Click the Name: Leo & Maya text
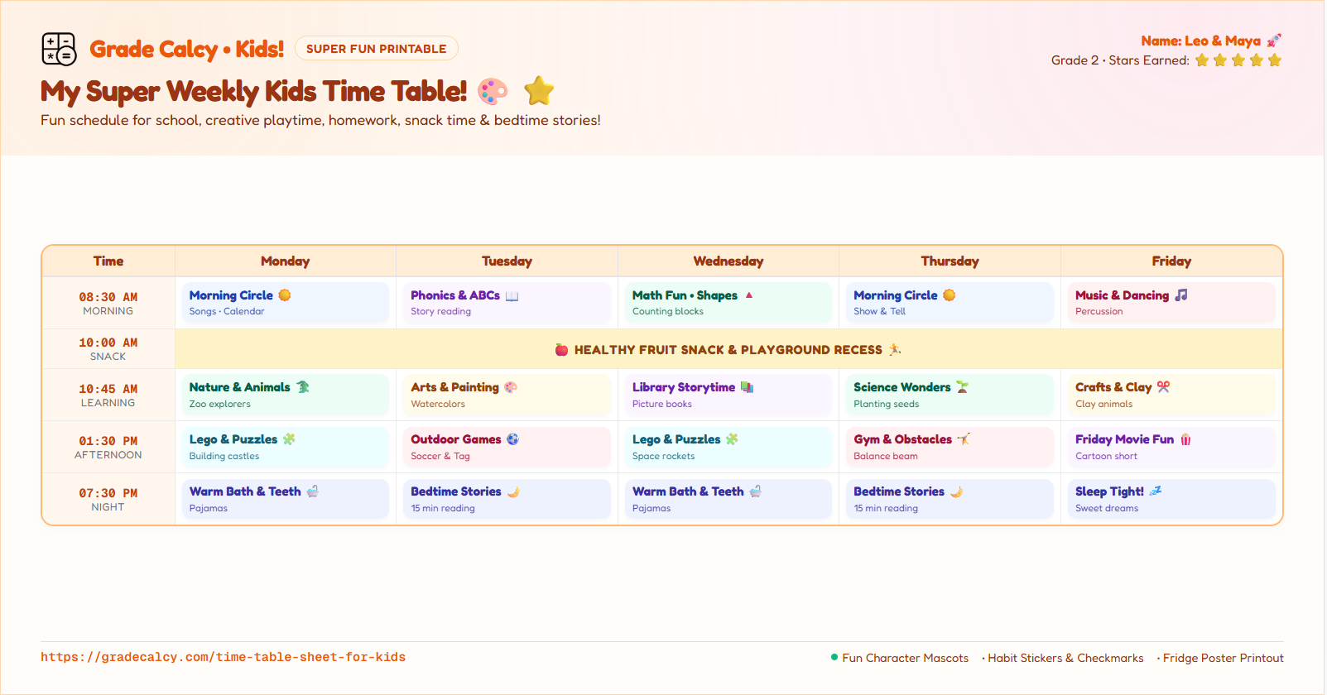 1200,41
